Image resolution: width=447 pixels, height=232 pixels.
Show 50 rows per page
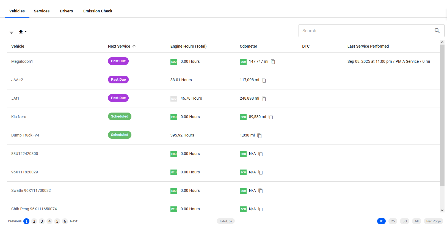[x=405, y=221]
